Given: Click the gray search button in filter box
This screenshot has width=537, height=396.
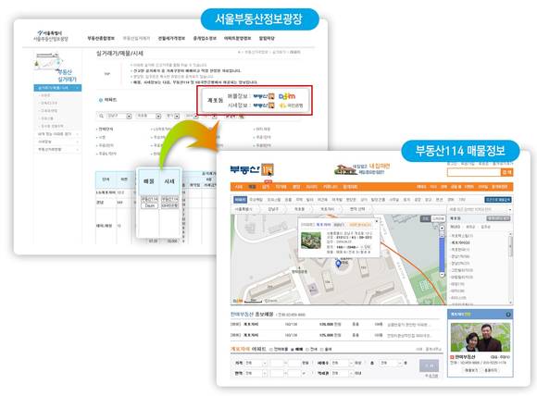Looking at the screenshot, I should 429,365.
